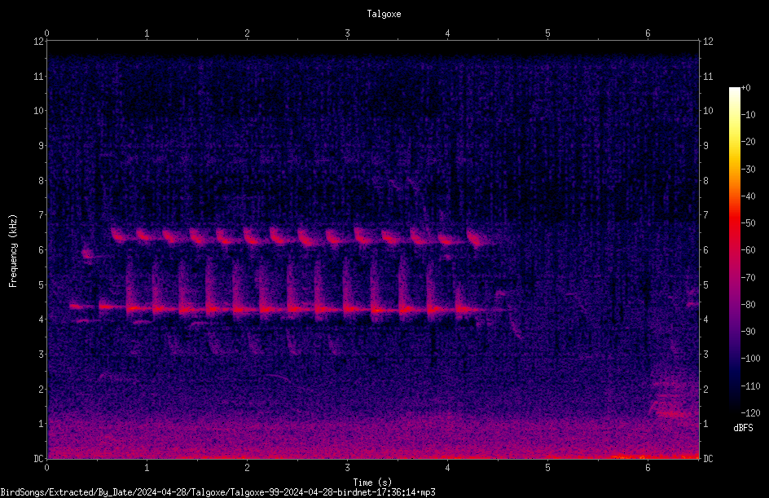The image size is (769, 498).
Task: Select the +0 dBFS label on color scale
Action: [x=745, y=88]
